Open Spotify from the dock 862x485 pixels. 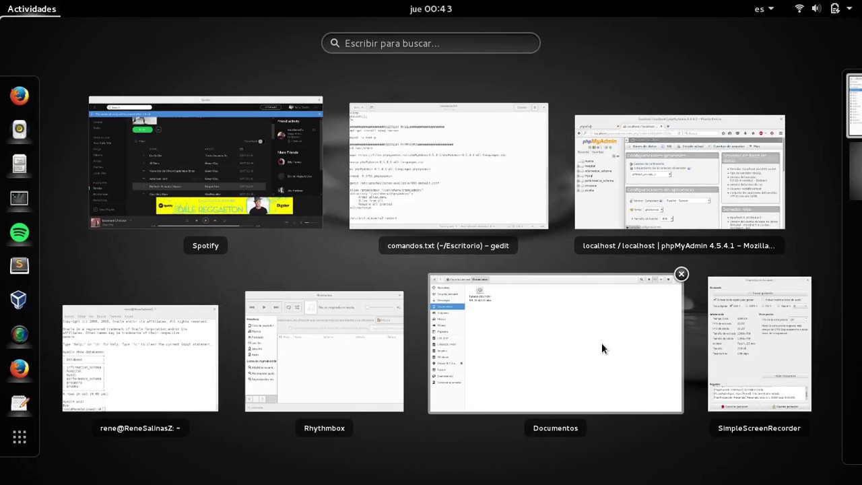pos(20,232)
